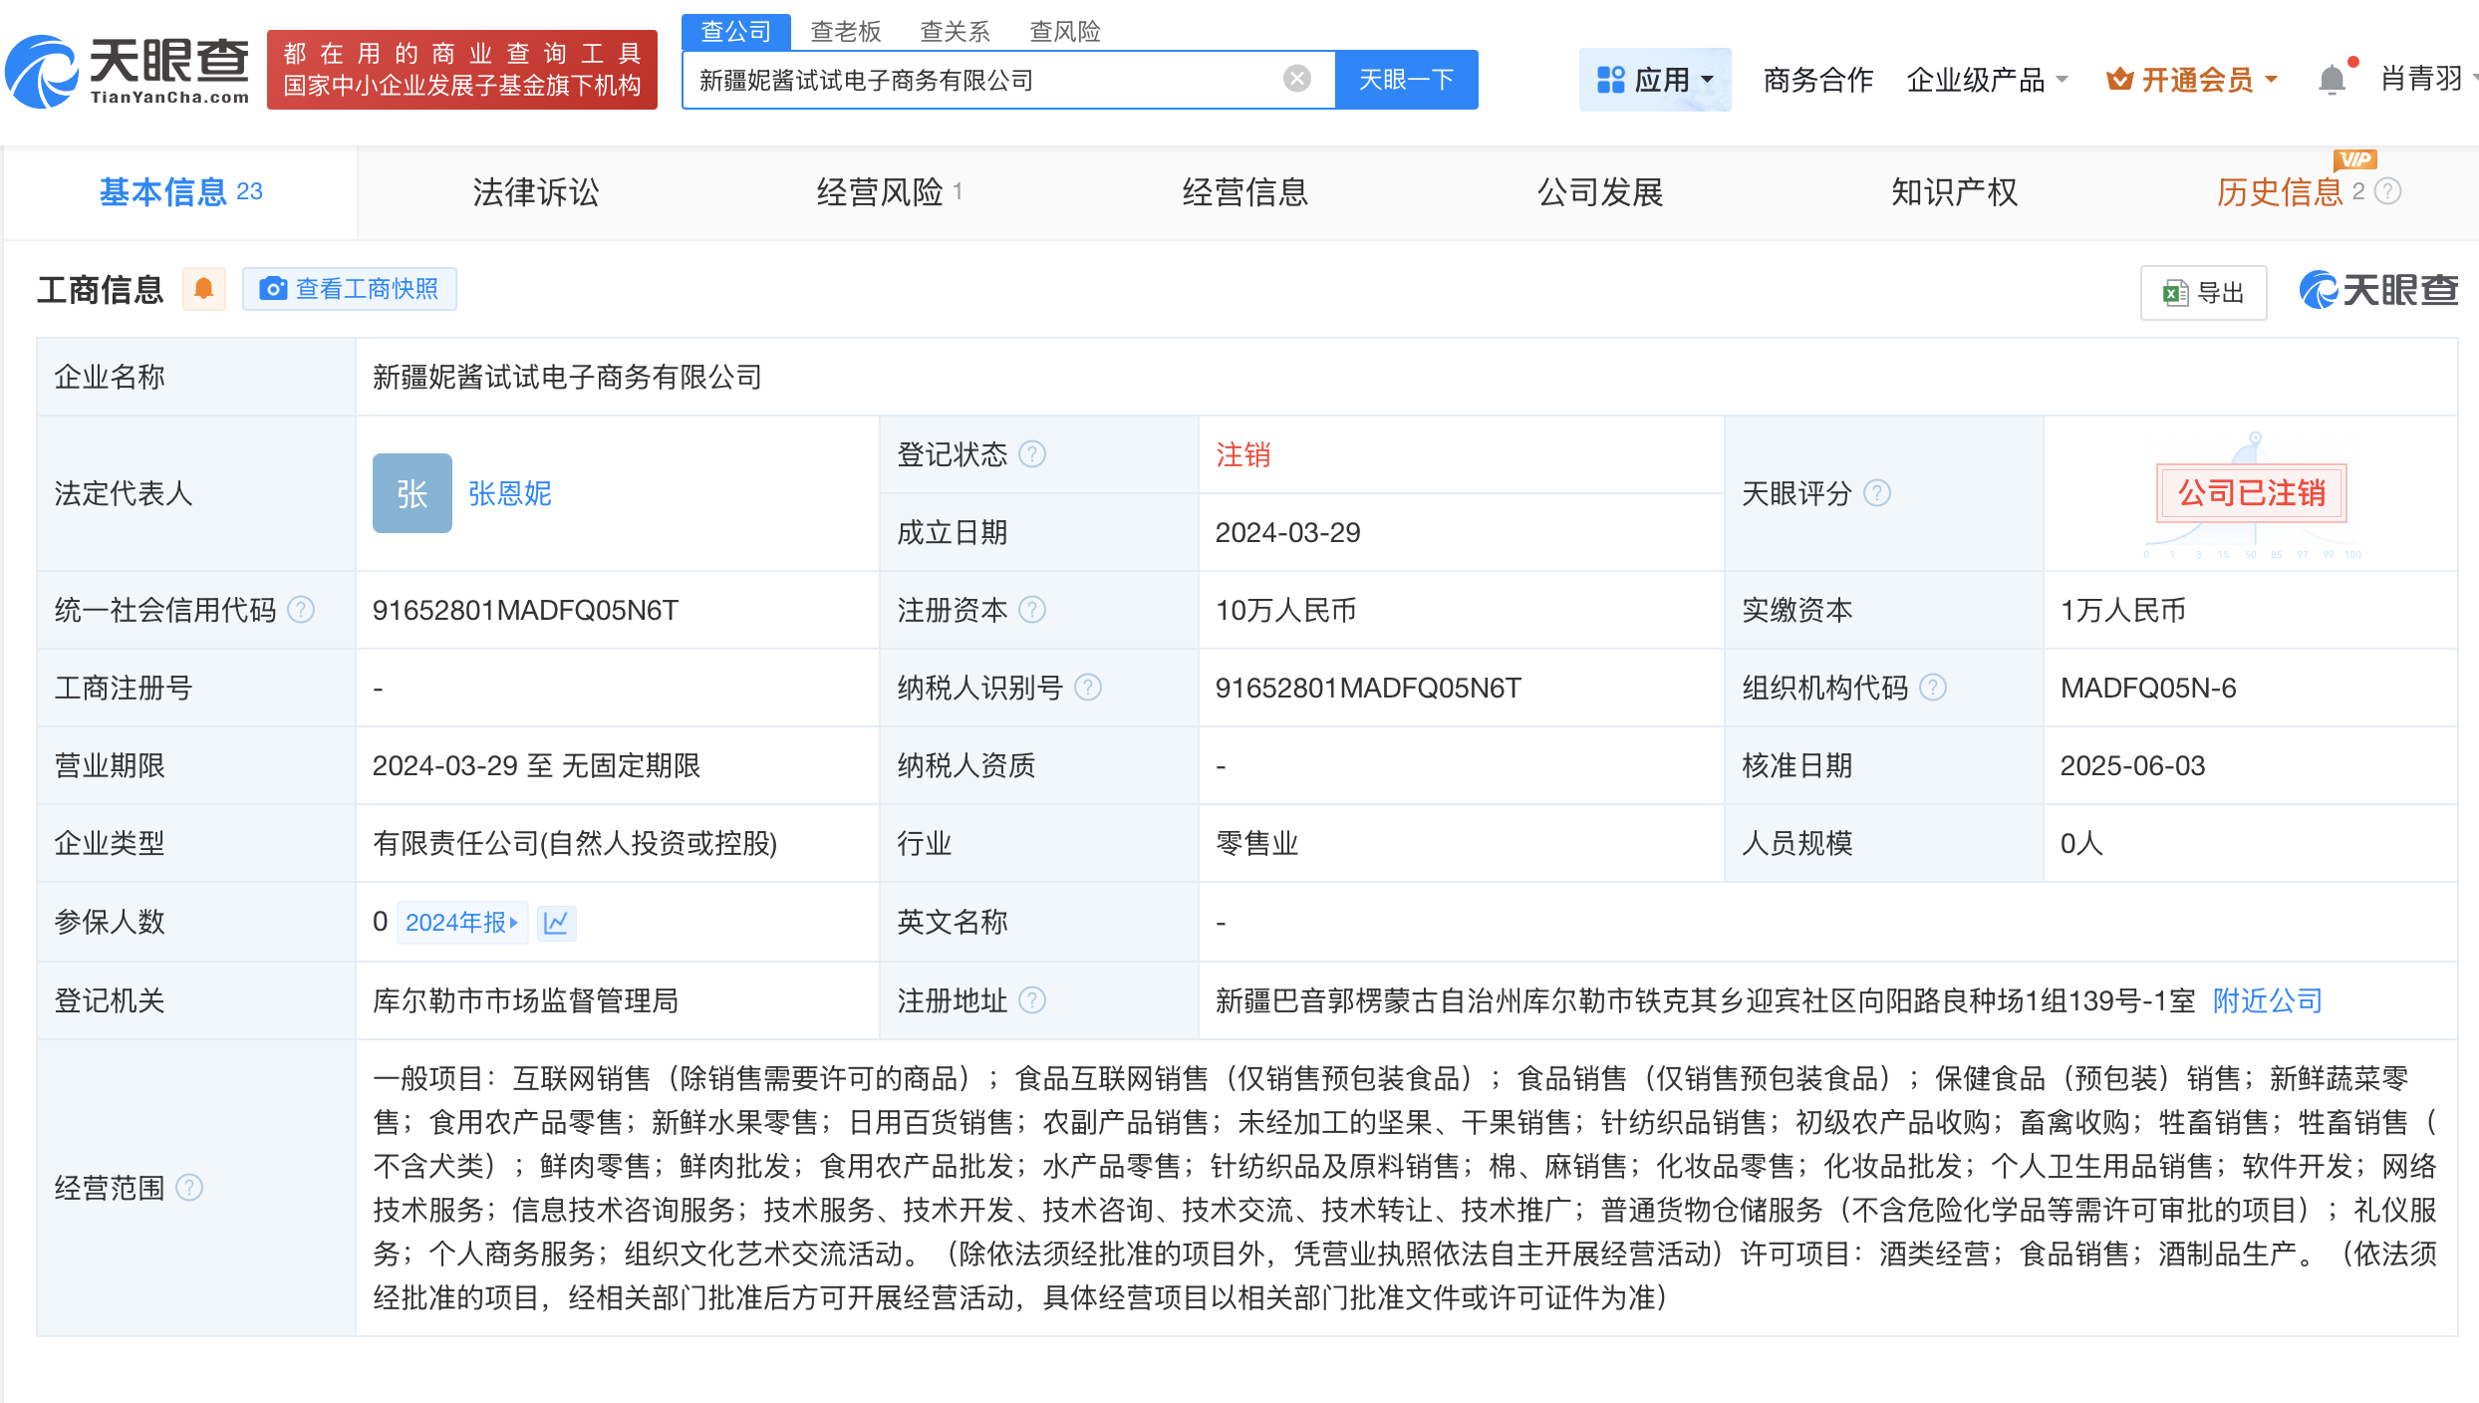
Task: Click help icon next to 纳税人识别号
Action: pyautogui.click(x=1089, y=688)
